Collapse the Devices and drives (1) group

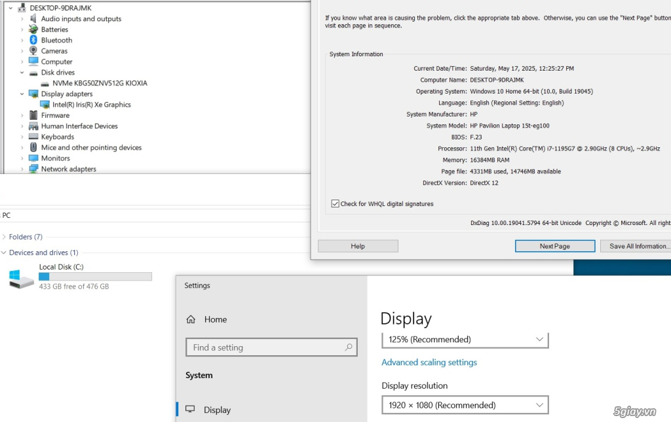(x=4, y=253)
